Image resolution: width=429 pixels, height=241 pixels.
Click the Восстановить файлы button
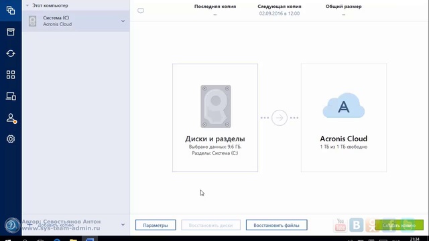[276, 225]
